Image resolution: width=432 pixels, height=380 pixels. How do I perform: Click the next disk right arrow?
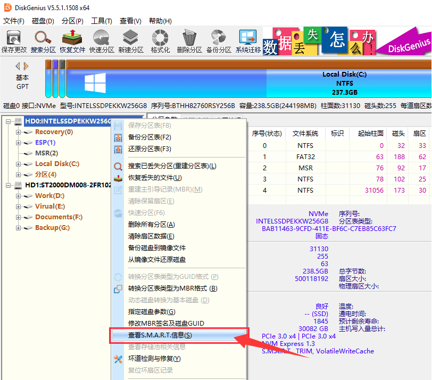[27, 66]
